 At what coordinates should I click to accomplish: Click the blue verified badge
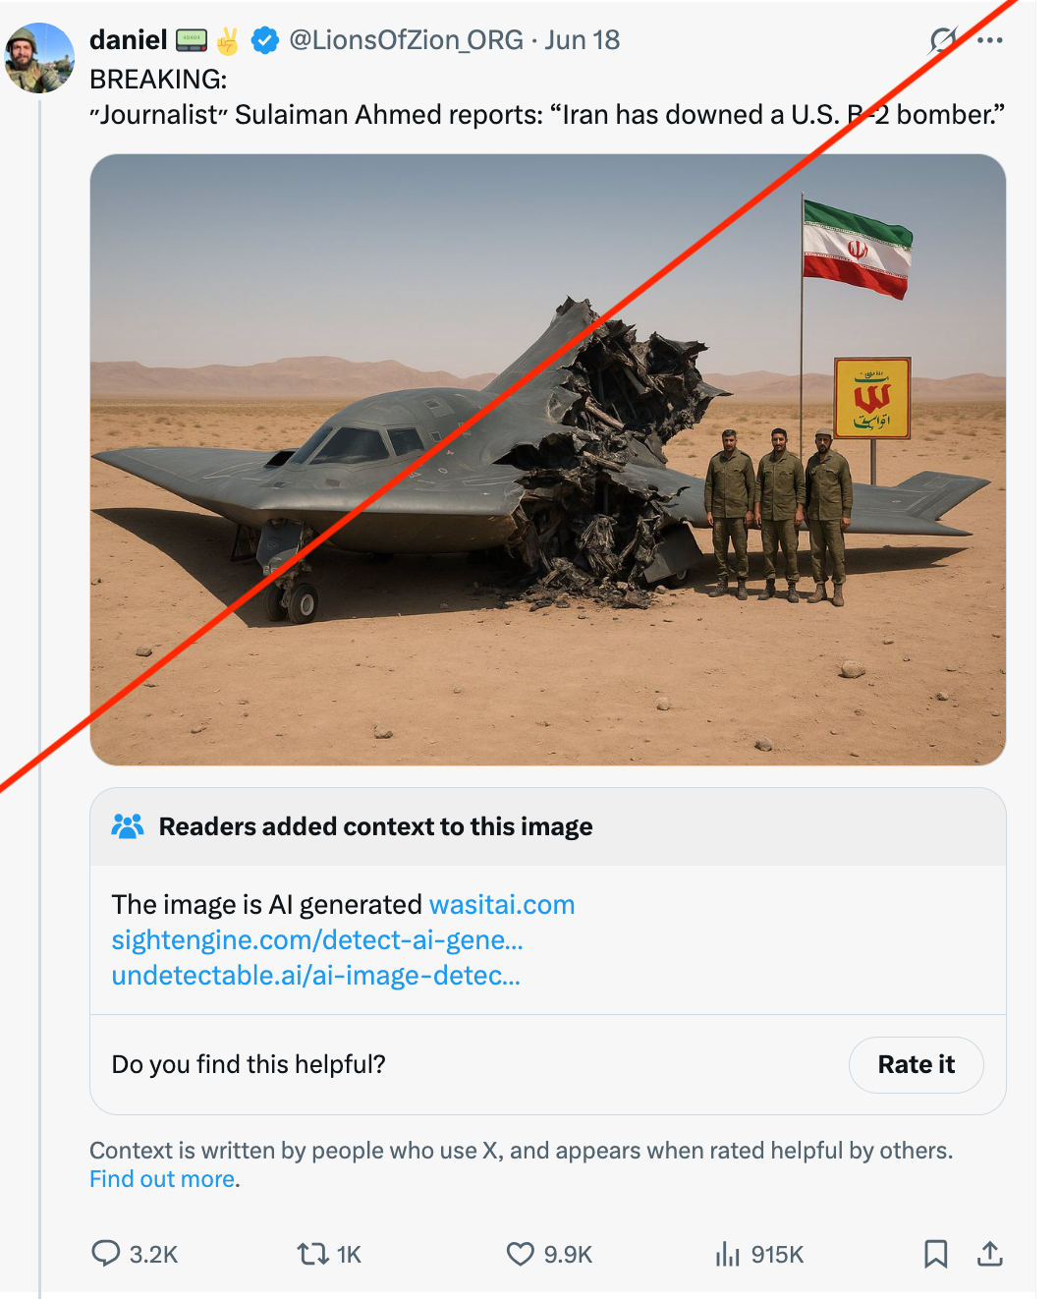pyautogui.click(x=265, y=40)
